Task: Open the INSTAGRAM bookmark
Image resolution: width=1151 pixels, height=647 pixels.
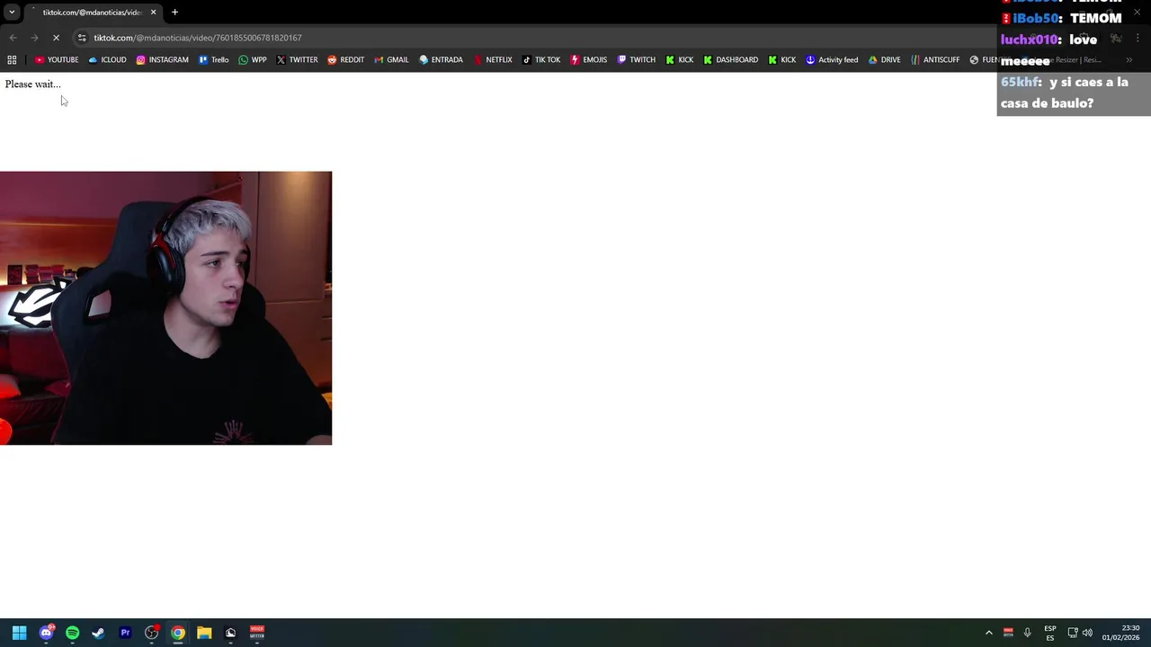Action: pos(162,60)
